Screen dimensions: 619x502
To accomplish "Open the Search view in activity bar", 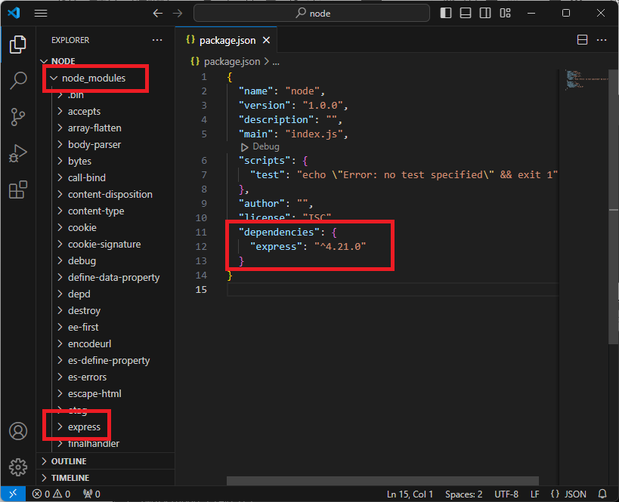I will pyautogui.click(x=18, y=81).
